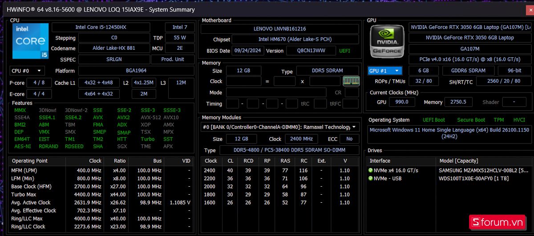The width and height of the screenshot is (534, 236).
Task: Click the GPU clock value 990.0
Action: 402,102
